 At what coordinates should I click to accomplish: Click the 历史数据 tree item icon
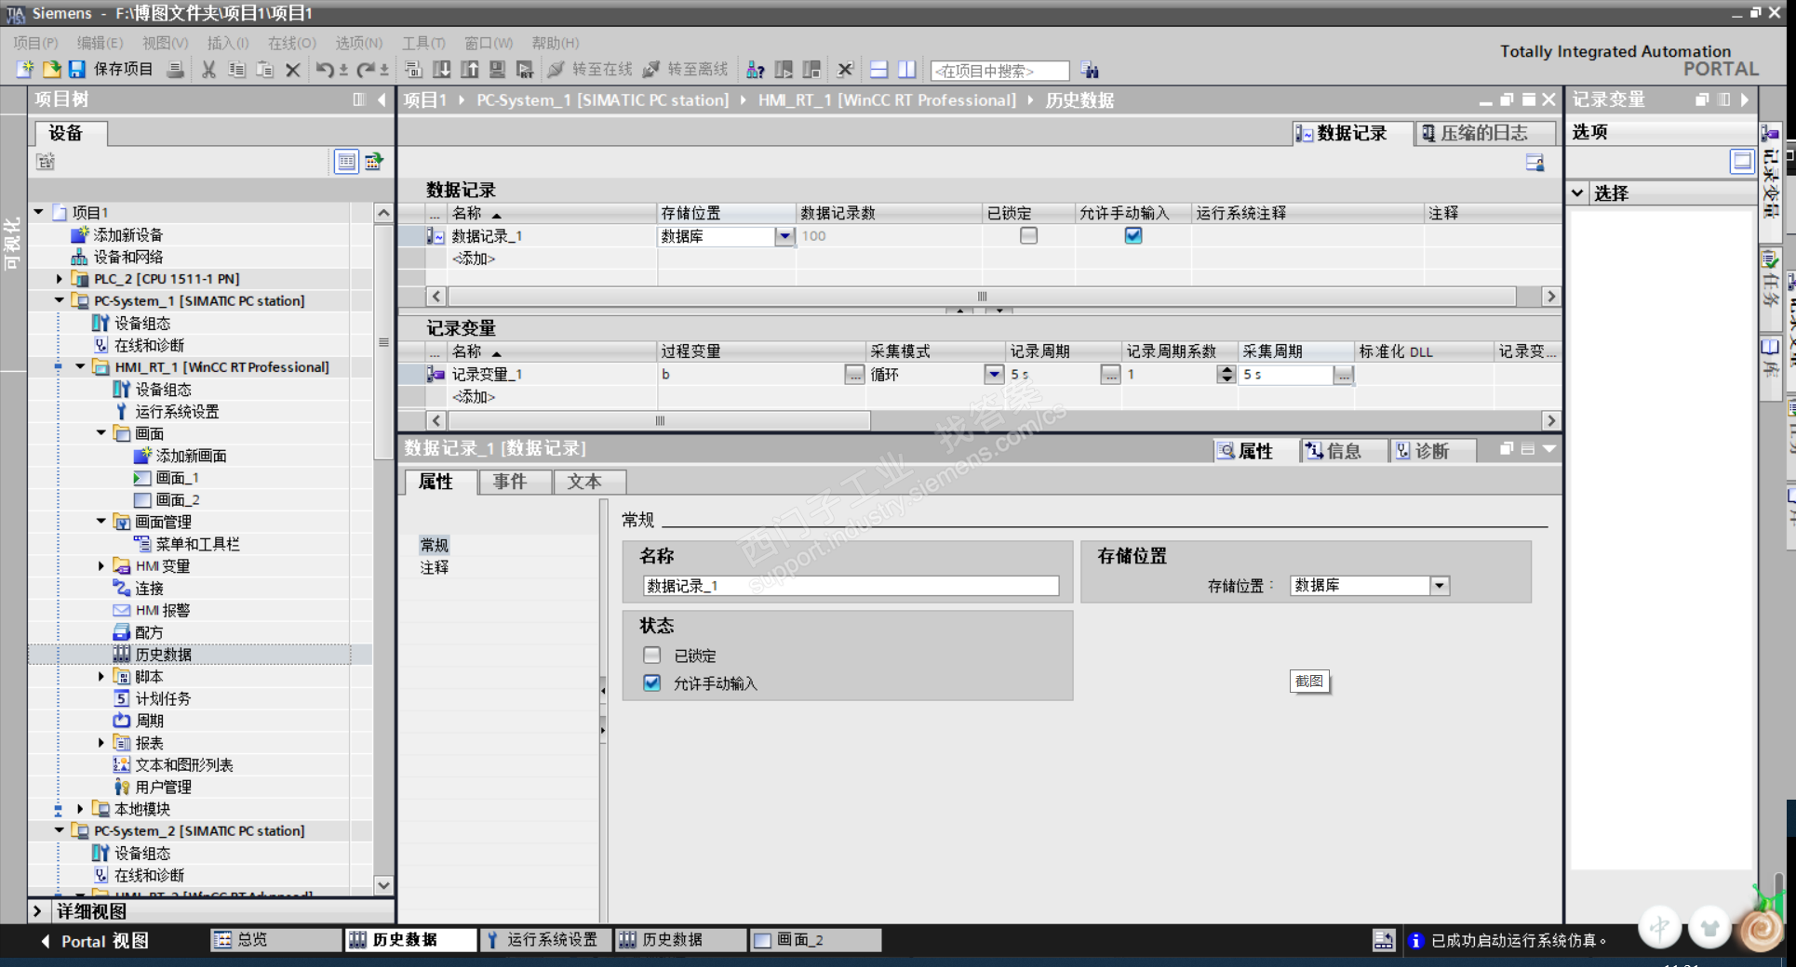122,654
